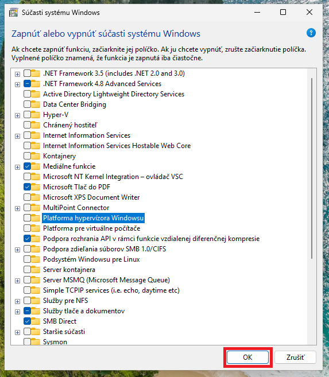The height and width of the screenshot is (377, 329).
Task: Enable the Hyper-V checkbox
Action: coord(27,115)
